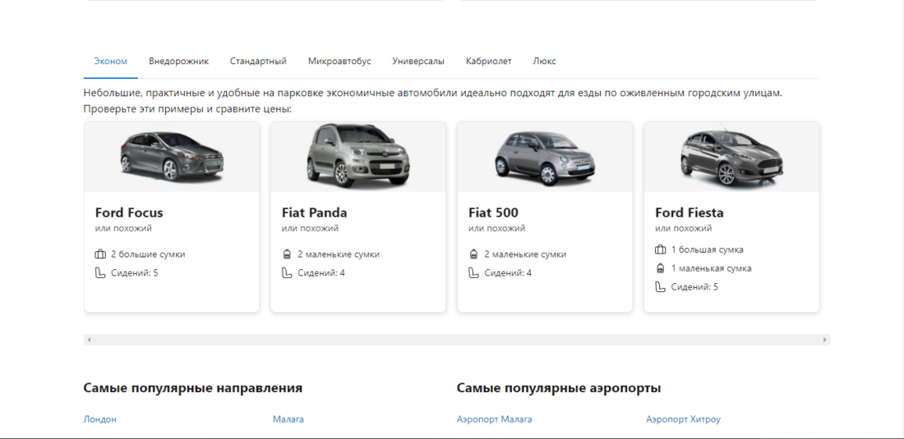Click 'Сидений: 5' on Ford Focus card
The image size is (904, 439).
[x=134, y=272]
